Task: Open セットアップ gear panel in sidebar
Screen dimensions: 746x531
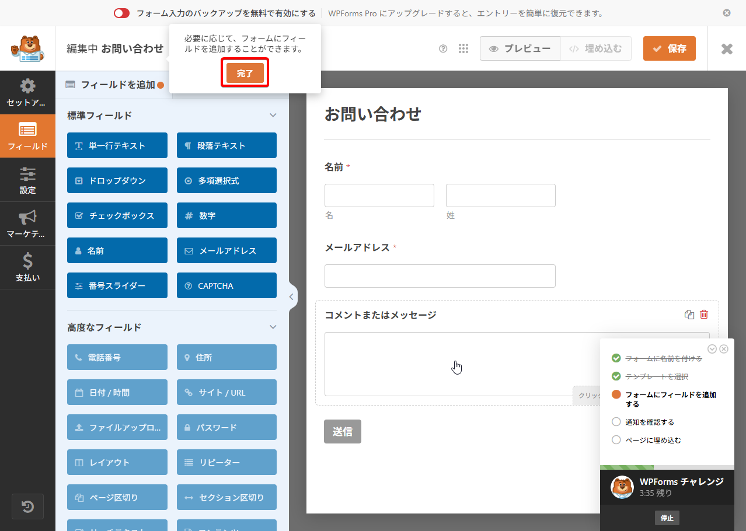Action: tap(27, 92)
